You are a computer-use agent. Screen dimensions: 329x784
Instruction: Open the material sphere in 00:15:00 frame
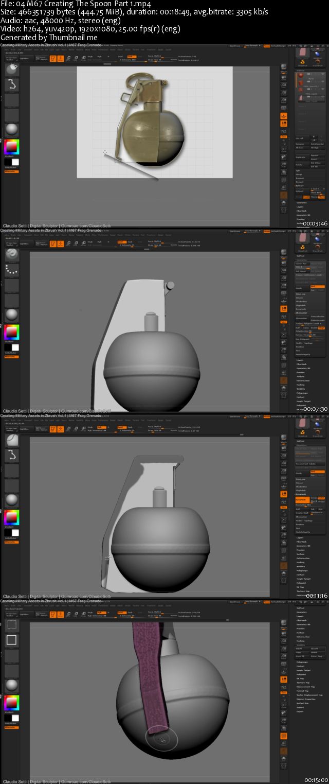click(11, 685)
